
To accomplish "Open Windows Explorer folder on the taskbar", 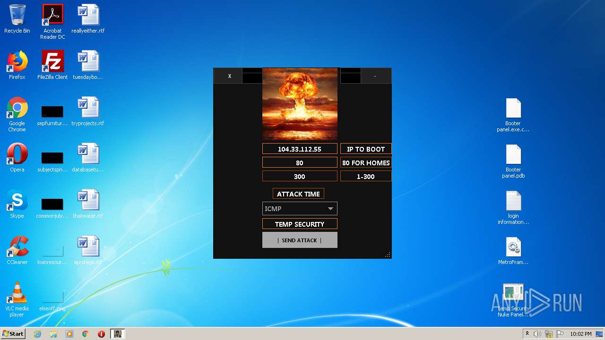I will pyautogui.click(x=53, y=334).
